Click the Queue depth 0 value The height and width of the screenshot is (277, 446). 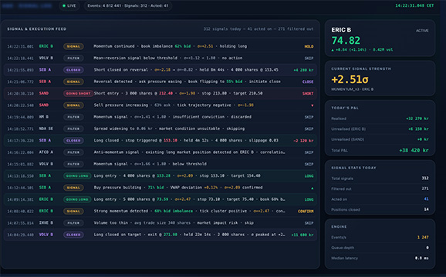tap(427, 248)
